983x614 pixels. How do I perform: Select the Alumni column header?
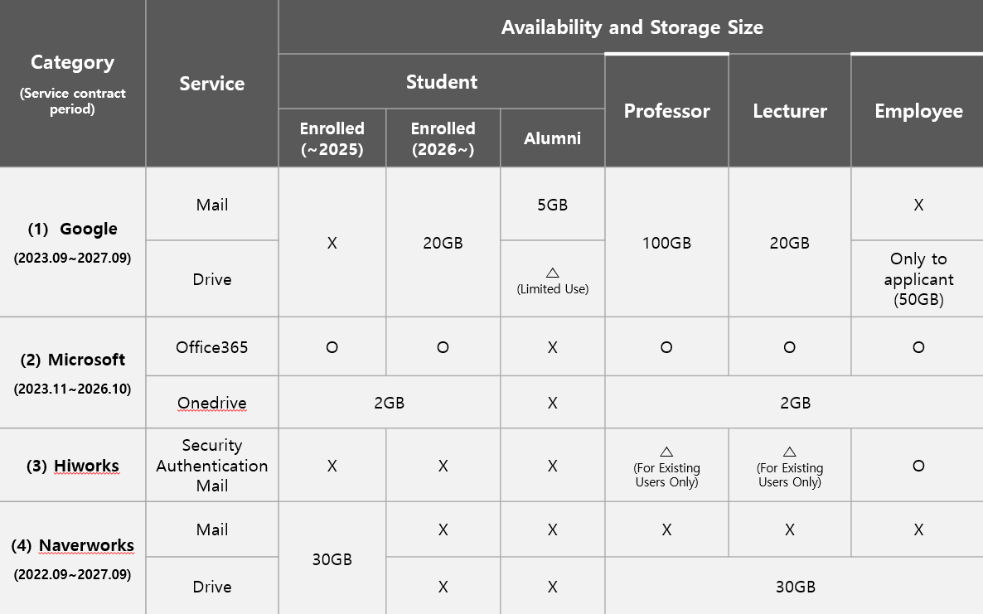[552, 138]
